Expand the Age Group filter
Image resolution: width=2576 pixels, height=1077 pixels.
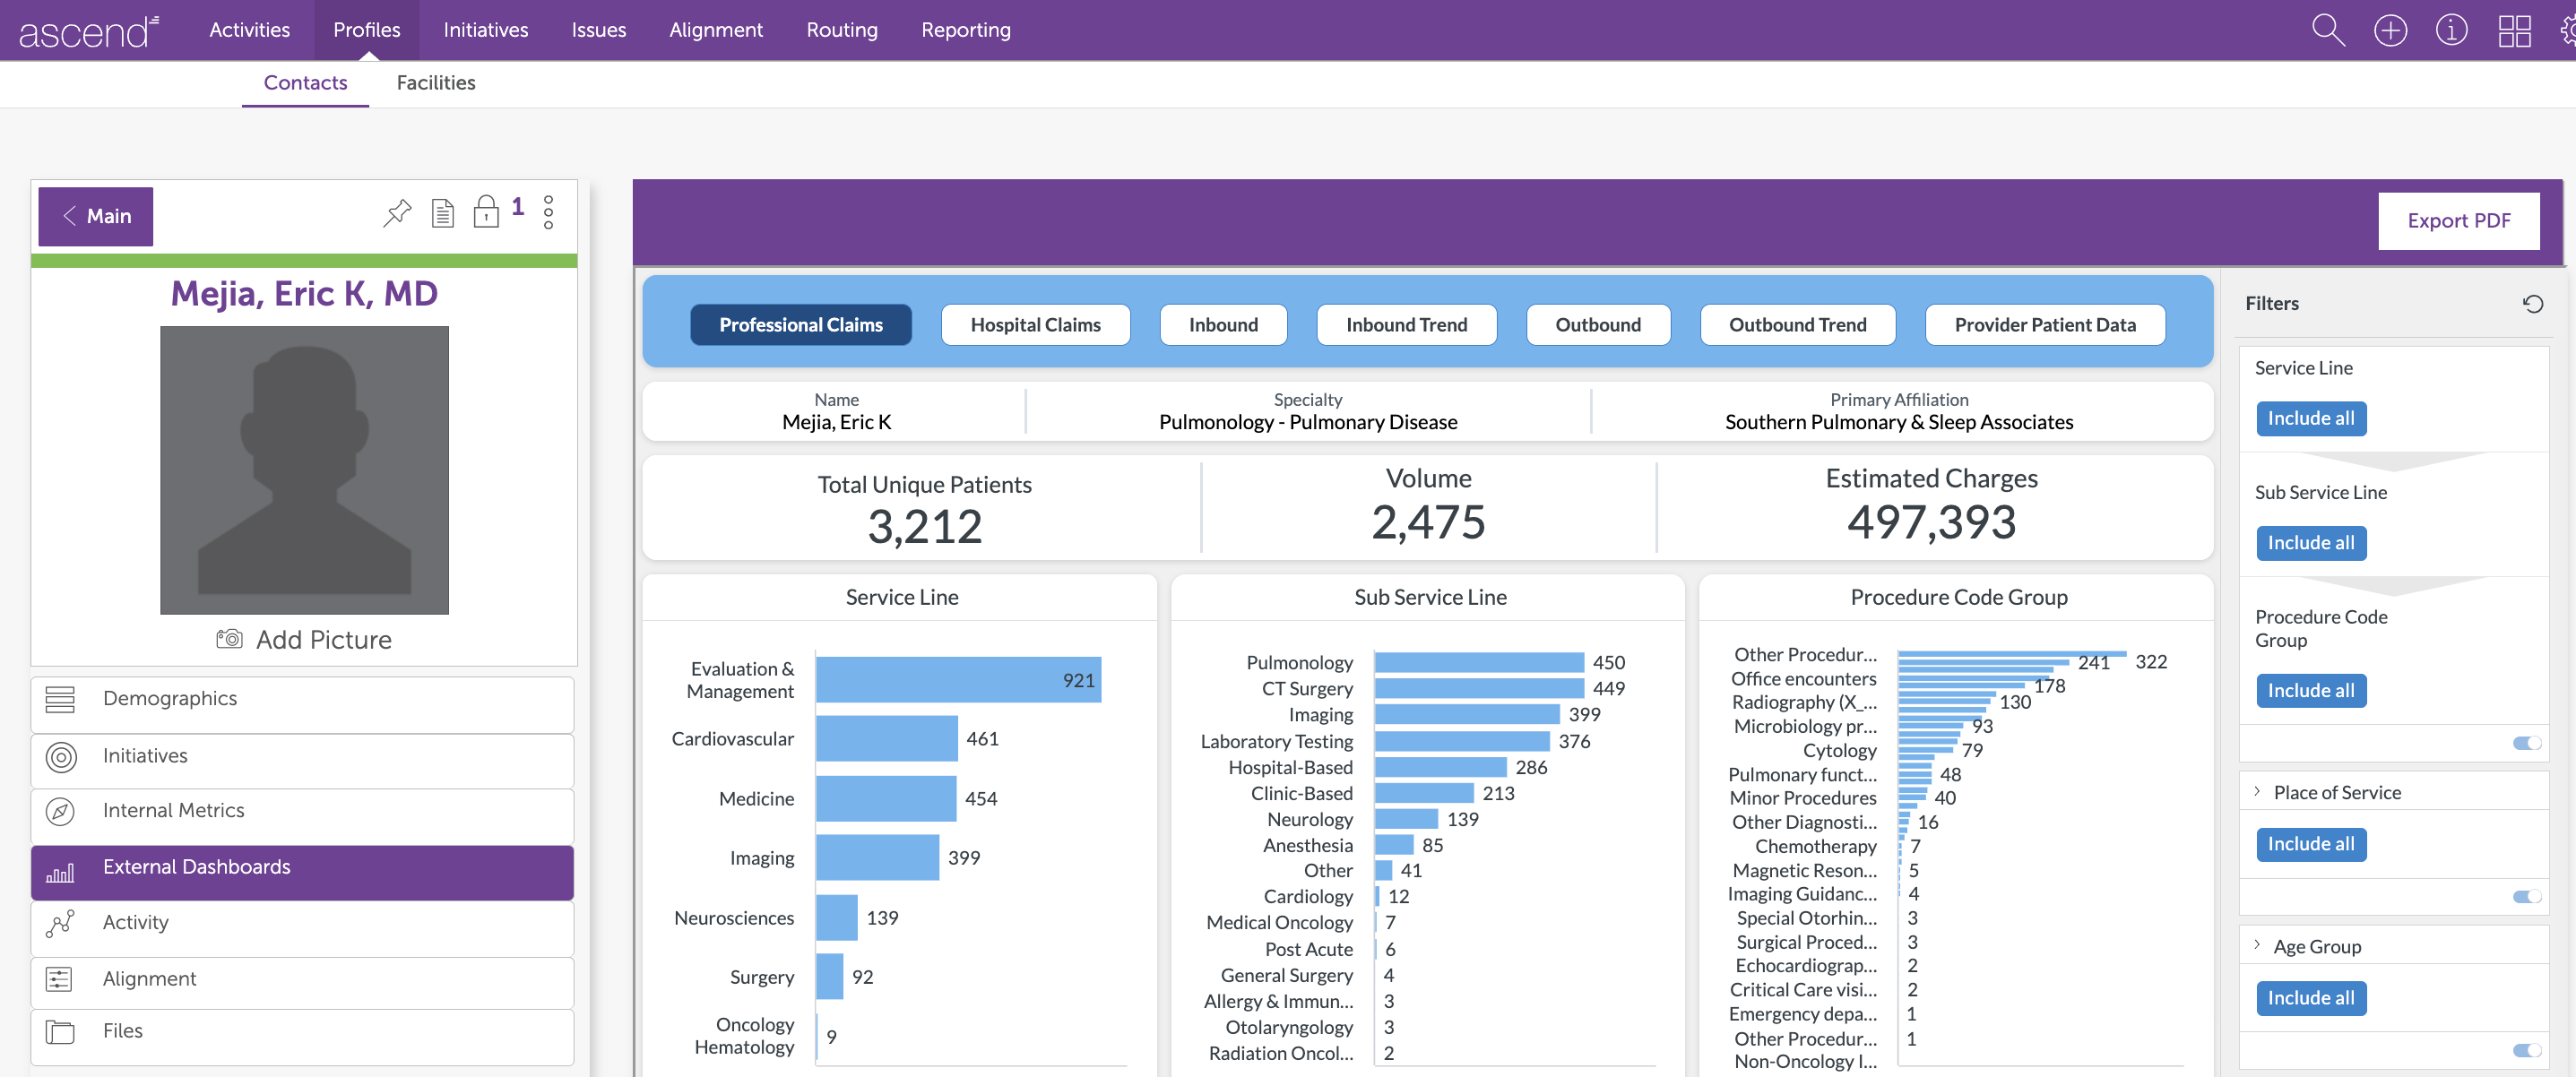click(2257, 946)
